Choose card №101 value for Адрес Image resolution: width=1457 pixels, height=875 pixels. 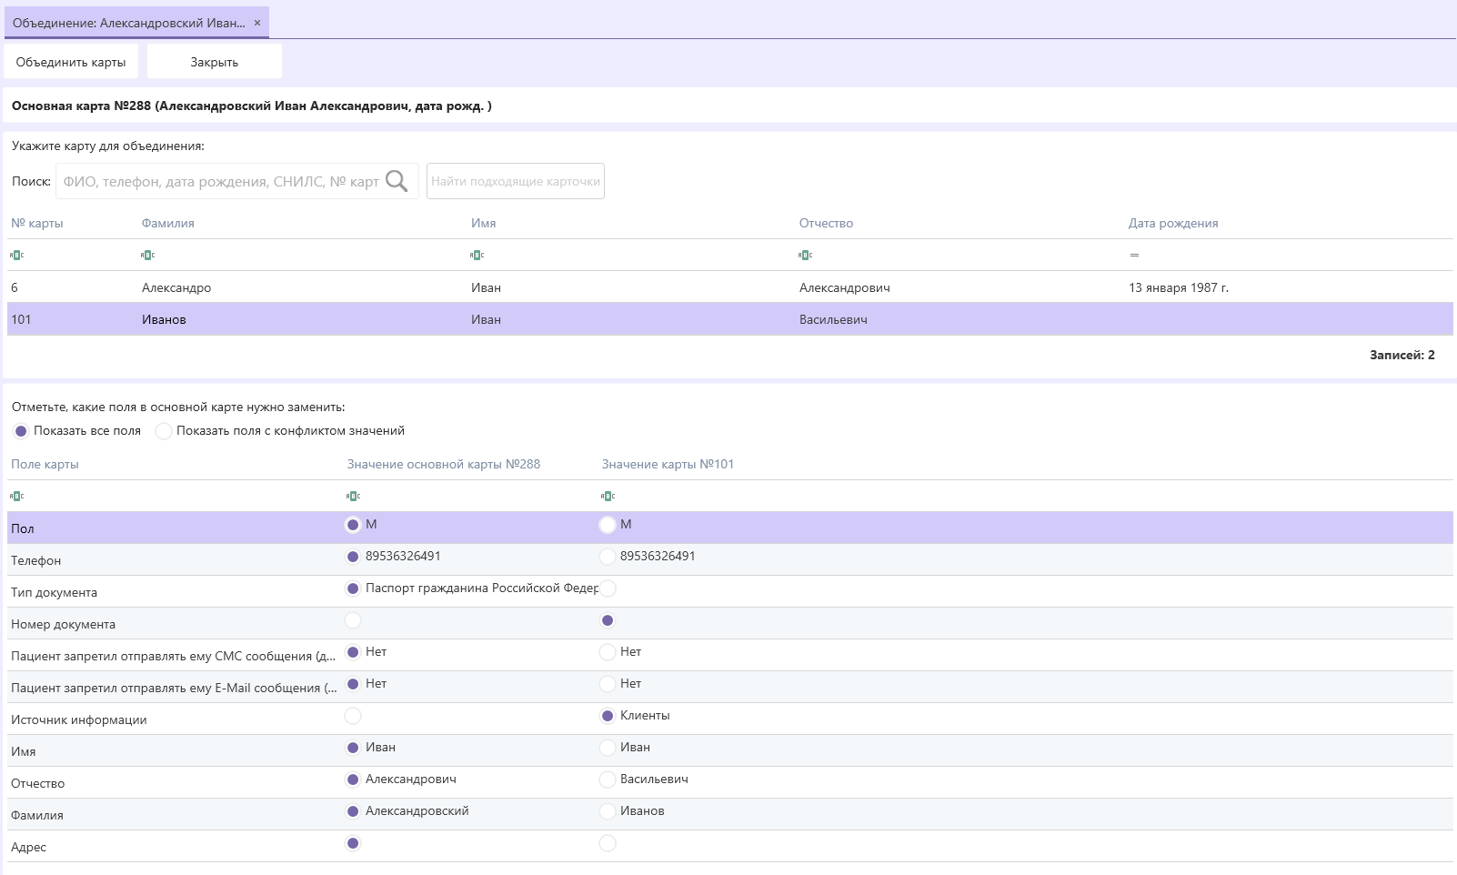(x=608, y=843)
